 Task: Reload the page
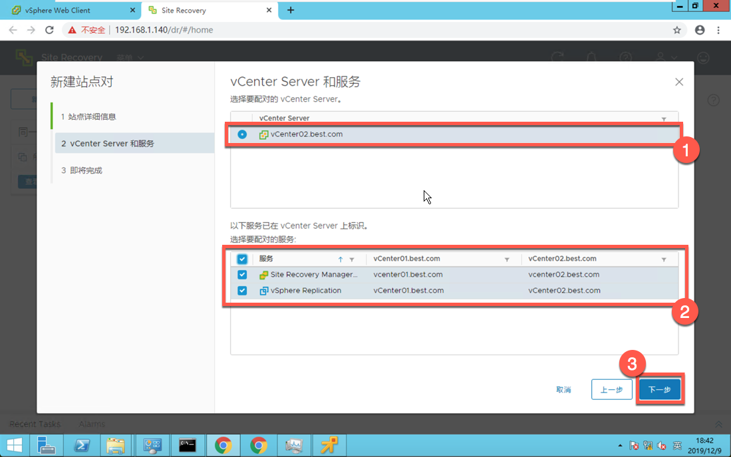[x=49, y=30]
